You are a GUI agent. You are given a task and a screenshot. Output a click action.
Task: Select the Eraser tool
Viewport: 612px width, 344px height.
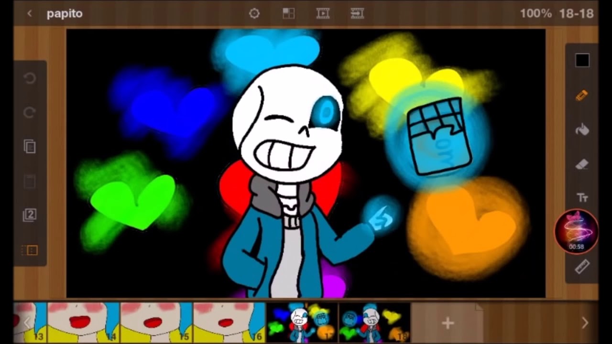[x=582, y=164]
